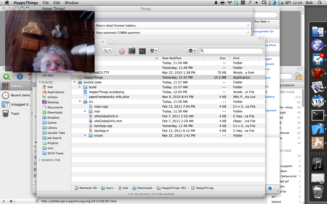Click the green add button
This screenshot has width=327, height=204.
point(6,76)
